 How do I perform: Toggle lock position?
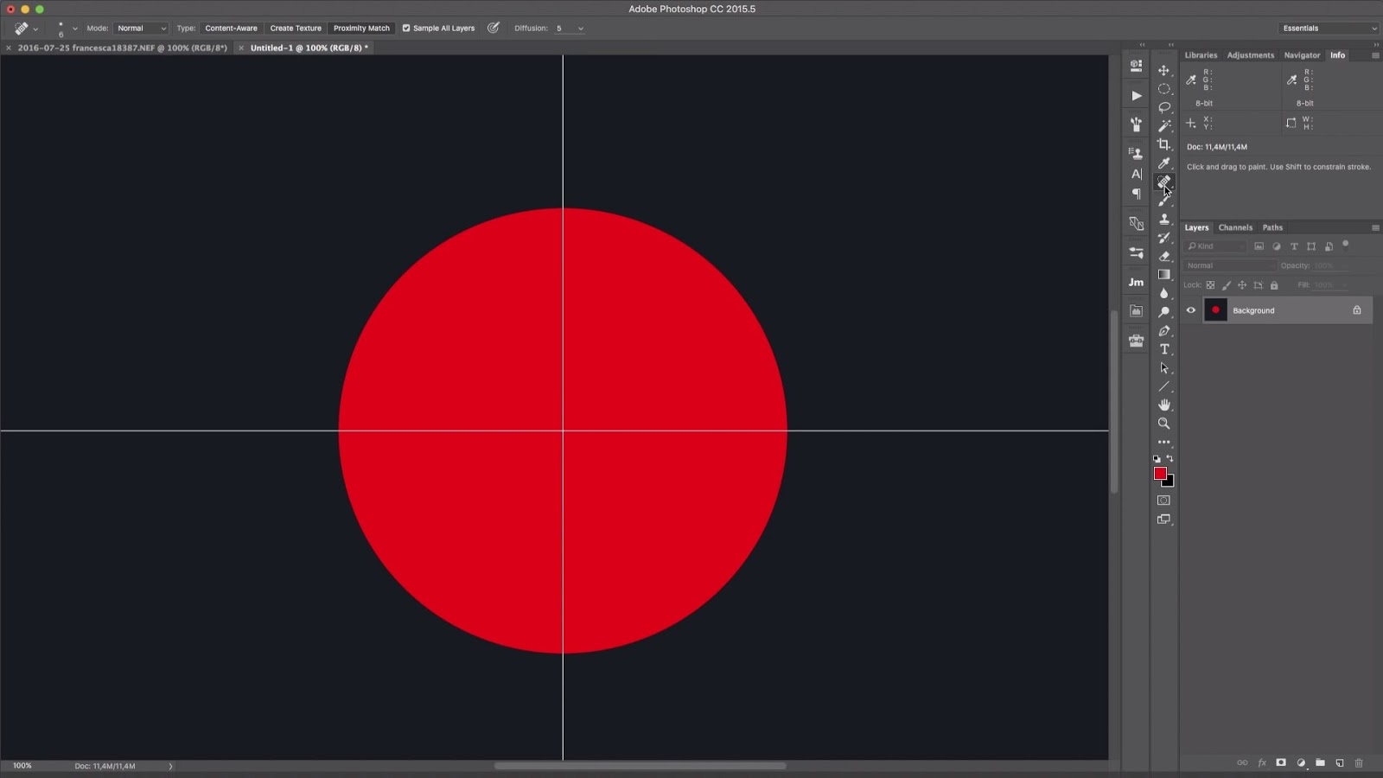point(1242,285)
